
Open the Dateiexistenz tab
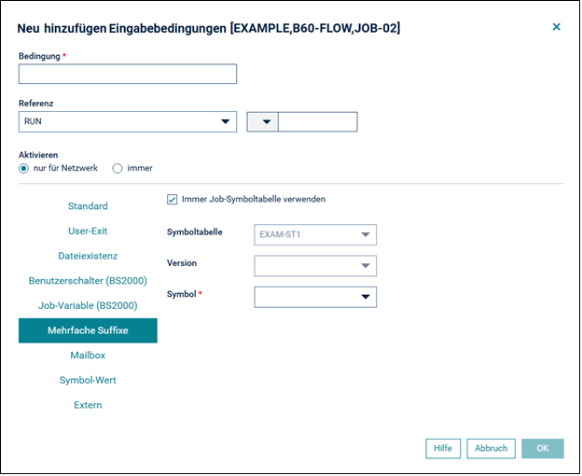coord(88,256)
